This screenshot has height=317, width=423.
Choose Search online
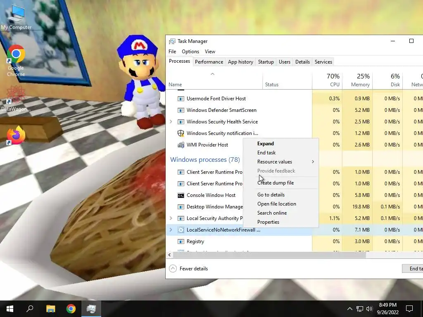(281, 213)
